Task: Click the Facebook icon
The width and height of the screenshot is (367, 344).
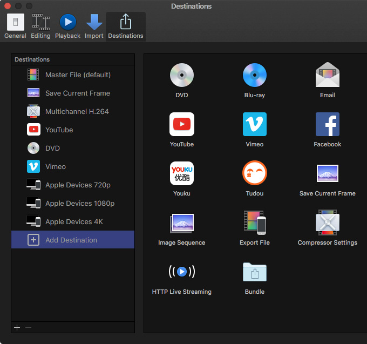Action: [328, 124]
